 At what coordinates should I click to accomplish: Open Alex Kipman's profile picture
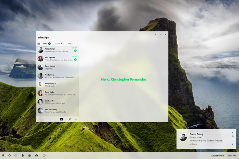pos(40,59)
